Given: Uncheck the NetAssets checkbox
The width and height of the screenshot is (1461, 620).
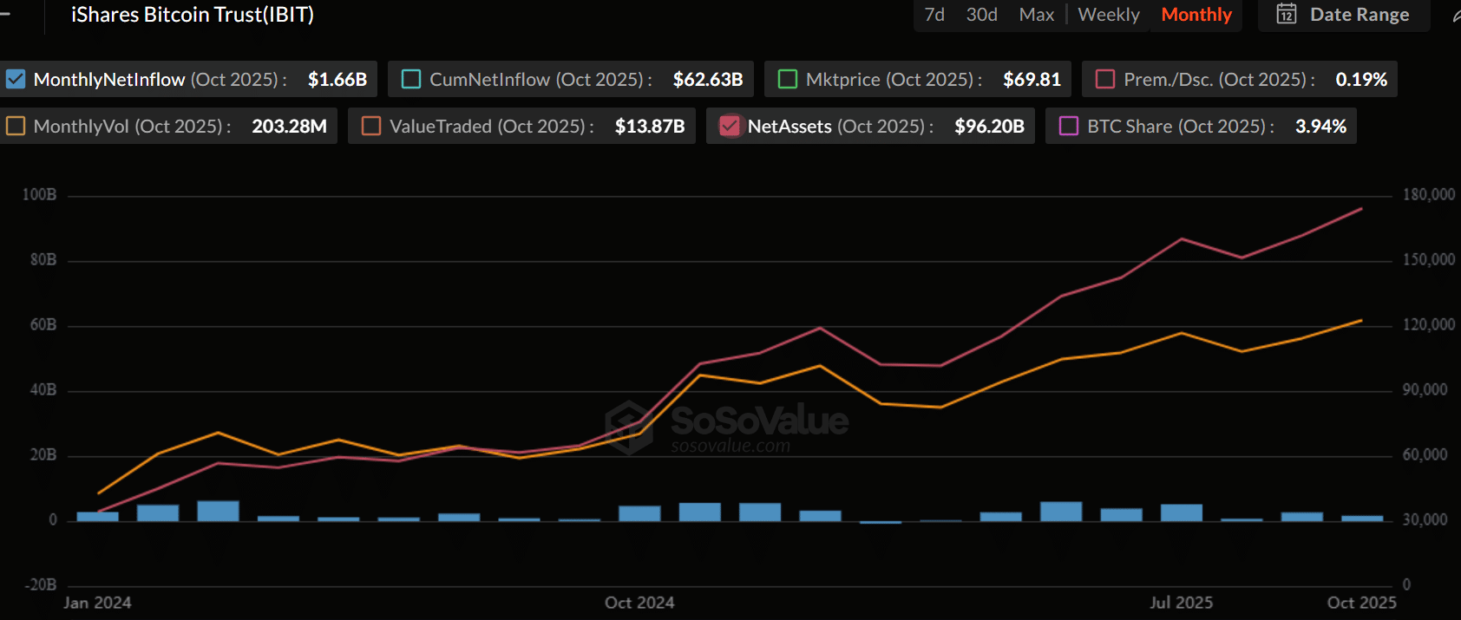Looking at the screenshot, I should coord(730,127).
